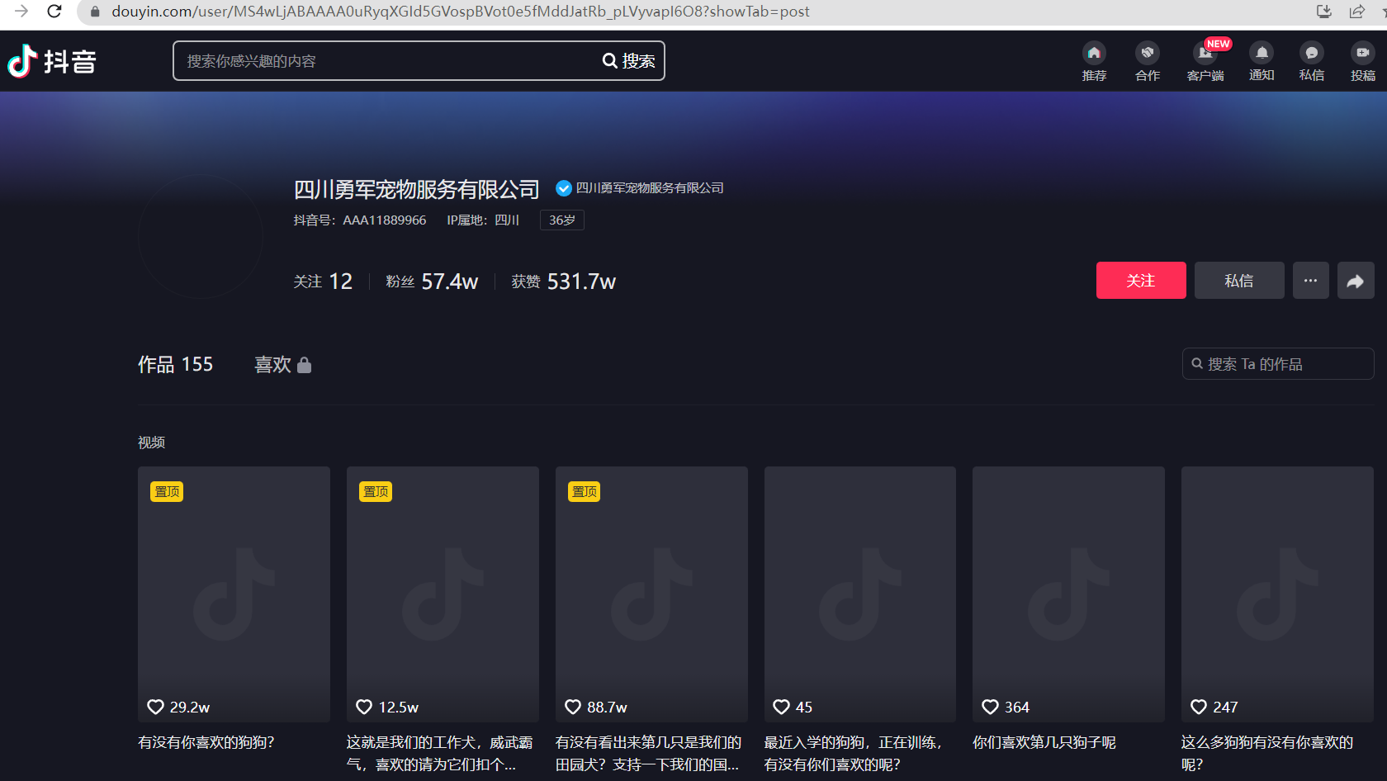Switch to the 喜欢 tab

pos(272,364)
